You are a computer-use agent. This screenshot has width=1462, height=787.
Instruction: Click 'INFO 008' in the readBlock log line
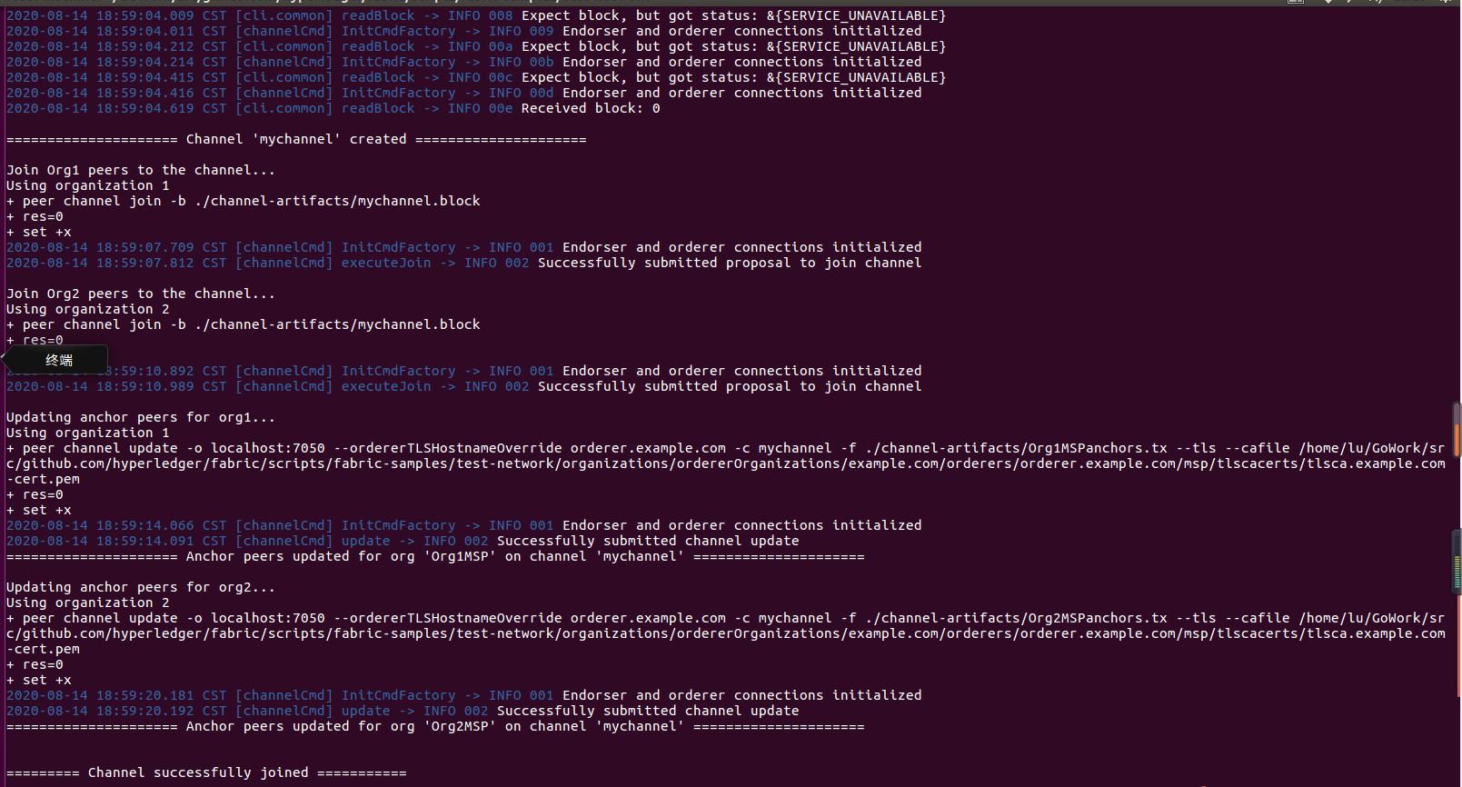click(x=481, y=15)
